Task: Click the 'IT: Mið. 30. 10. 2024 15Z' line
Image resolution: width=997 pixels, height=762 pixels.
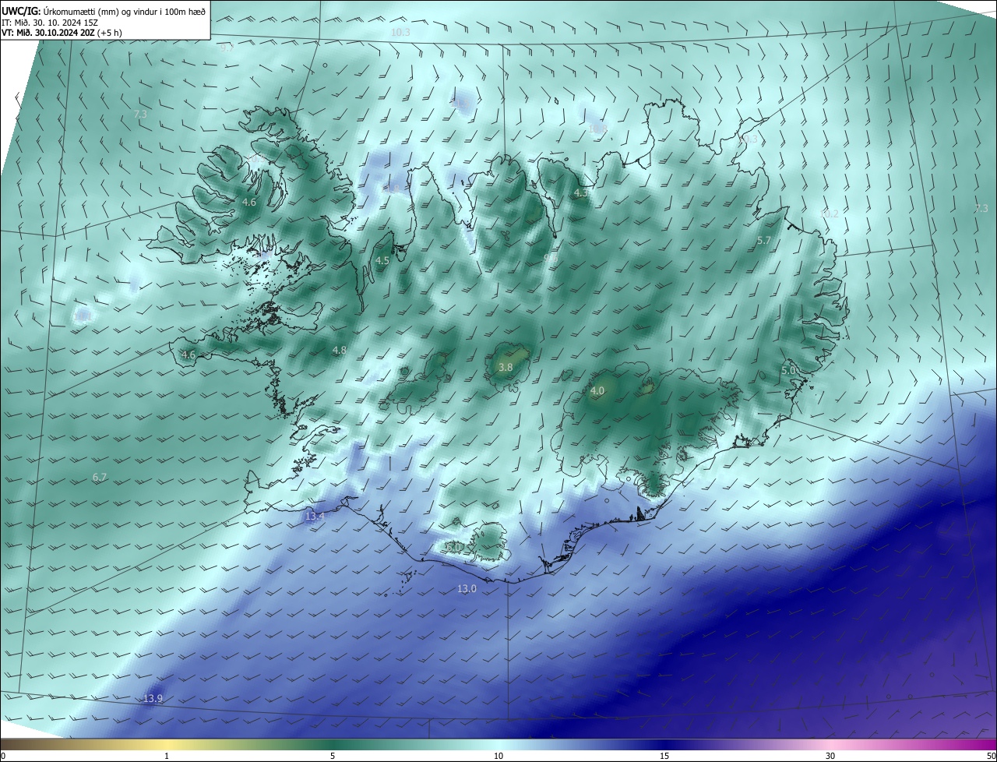Action: pyautogui.click(x=49, y=23)
